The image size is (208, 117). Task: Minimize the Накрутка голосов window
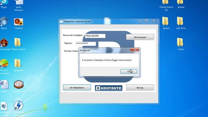[141, 21]
